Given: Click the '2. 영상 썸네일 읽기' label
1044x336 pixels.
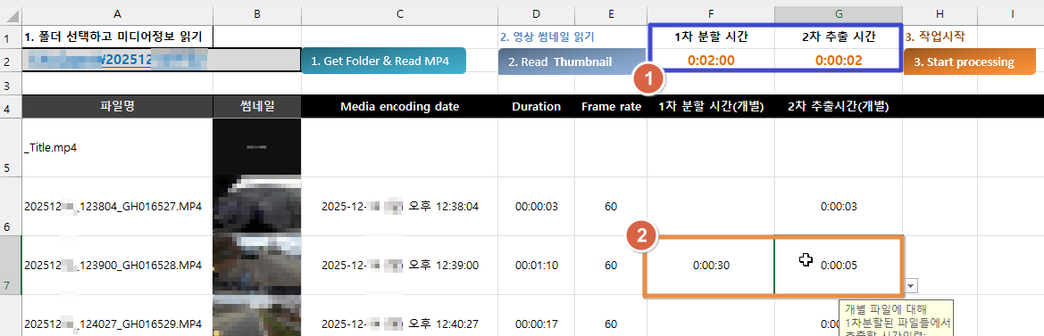Looking at the screenshot, I should pyautogui.click(x=547, y=37).
